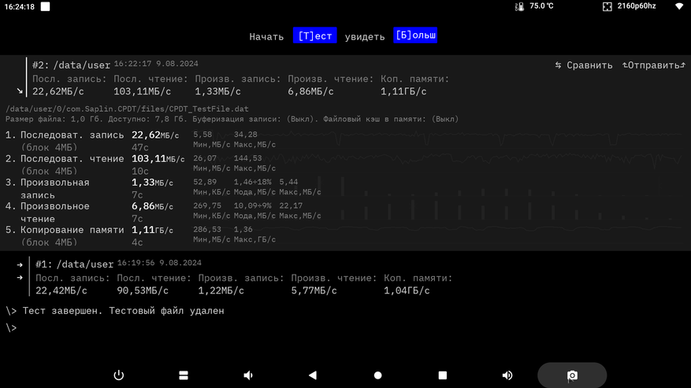Raise volume with the speaker-up icon
Screen dimensions: 691x388
[507, 375]
